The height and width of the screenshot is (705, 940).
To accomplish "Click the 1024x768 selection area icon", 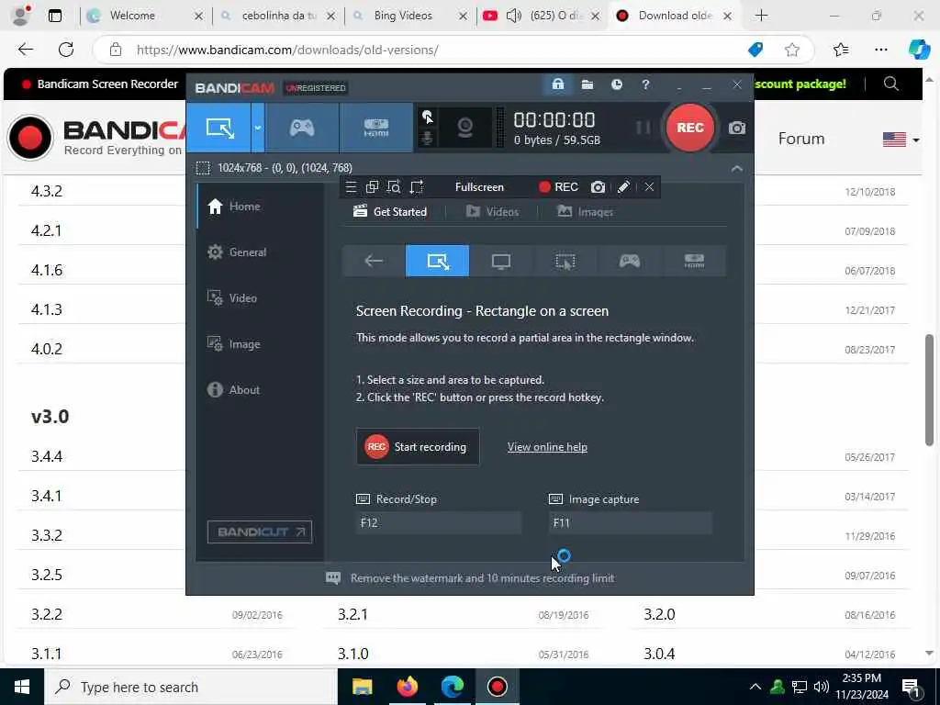I will point(203,168).
